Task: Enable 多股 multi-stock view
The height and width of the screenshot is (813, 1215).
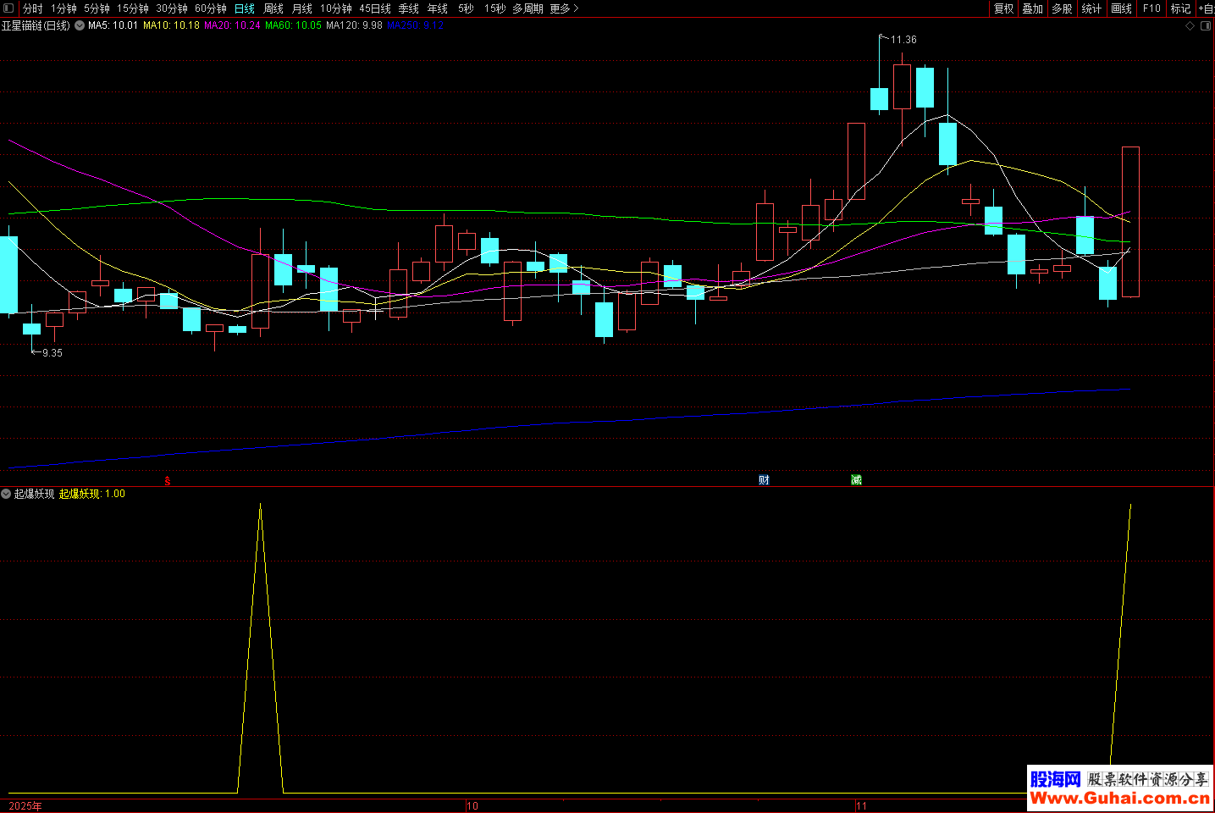Action: (x=1063, y=8)
